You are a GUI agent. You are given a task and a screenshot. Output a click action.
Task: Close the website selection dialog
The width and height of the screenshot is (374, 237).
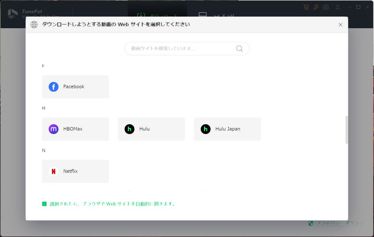pos(340,25)
